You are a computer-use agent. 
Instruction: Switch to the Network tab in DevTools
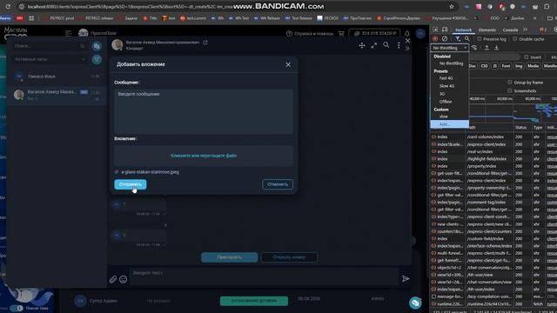click(x=463, y=30)
